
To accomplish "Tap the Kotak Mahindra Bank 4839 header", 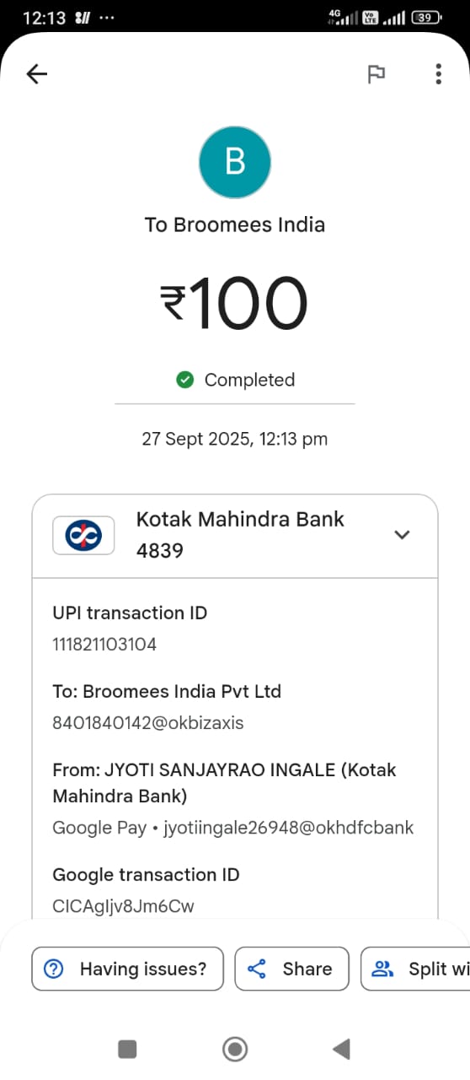I will [x=235, y=535].
